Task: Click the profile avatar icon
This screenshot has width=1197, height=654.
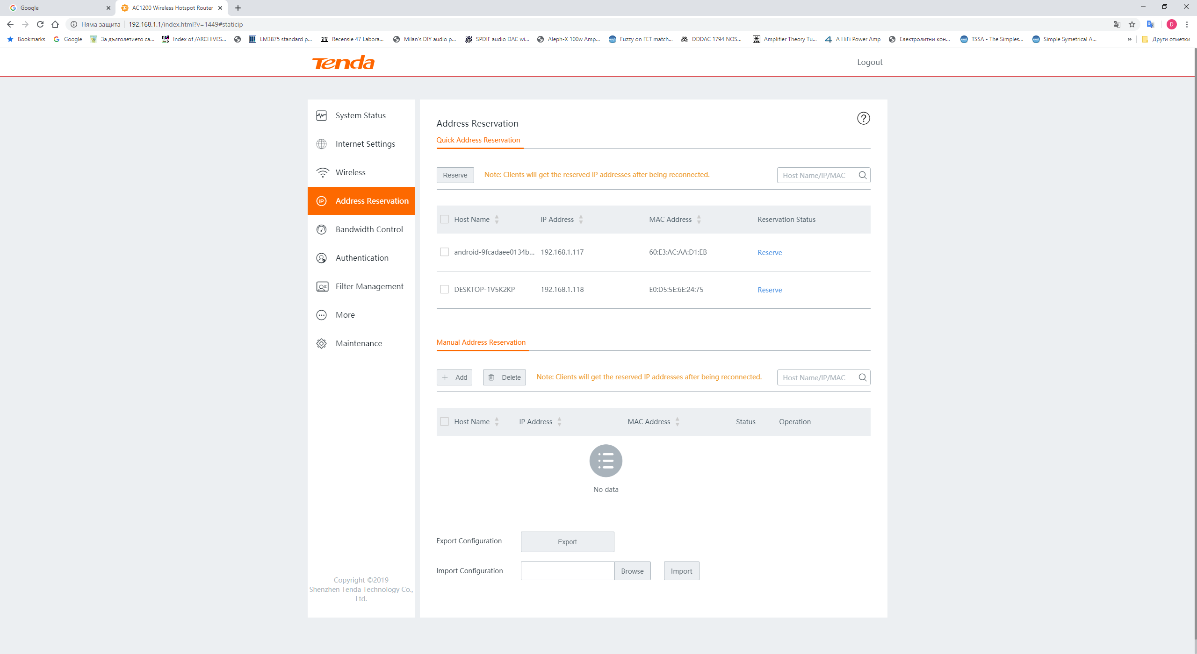Action: pyautogui.click(x=1171, y=24)
